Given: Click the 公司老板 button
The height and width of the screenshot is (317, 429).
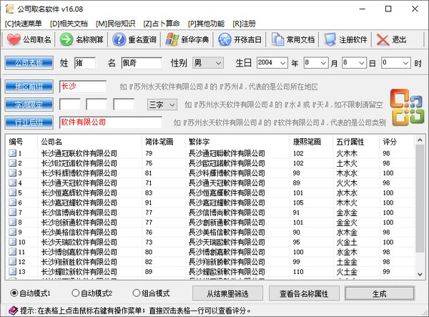Looking at the screenshot, I should (29, 63).
